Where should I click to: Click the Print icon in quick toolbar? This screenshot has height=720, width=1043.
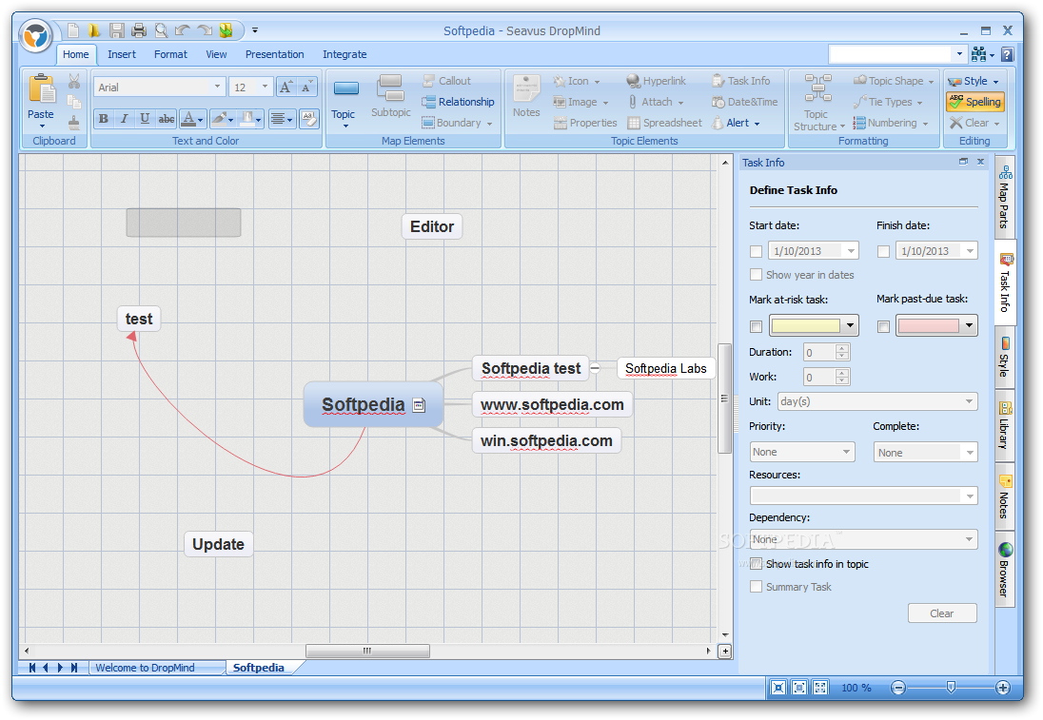(138, 29)
